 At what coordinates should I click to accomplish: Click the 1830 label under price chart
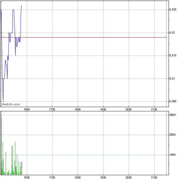78,109
